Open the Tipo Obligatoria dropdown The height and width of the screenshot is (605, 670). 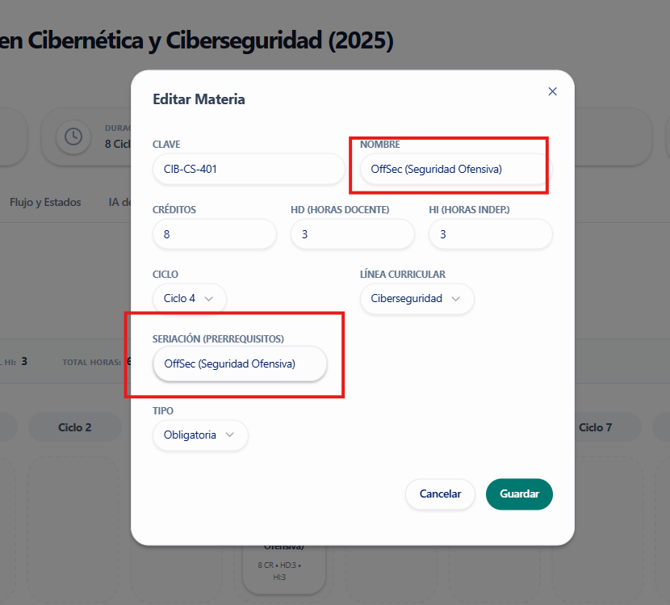(x=199, y=435)
